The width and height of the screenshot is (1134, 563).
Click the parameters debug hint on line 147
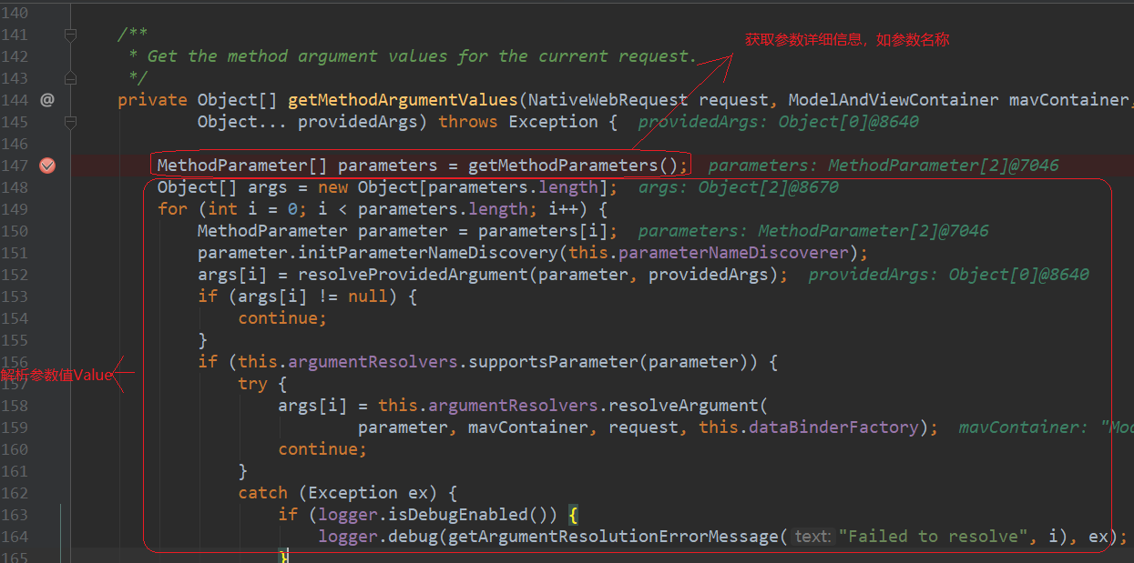point(884,166)
